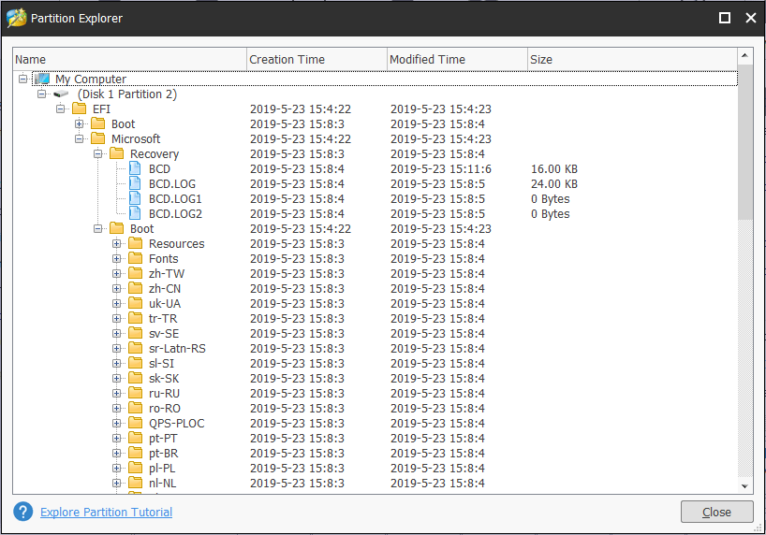The height and width of the screenshot is (535, 766).
Task: Close the window with title bar X
Action: tap(751, 18)
